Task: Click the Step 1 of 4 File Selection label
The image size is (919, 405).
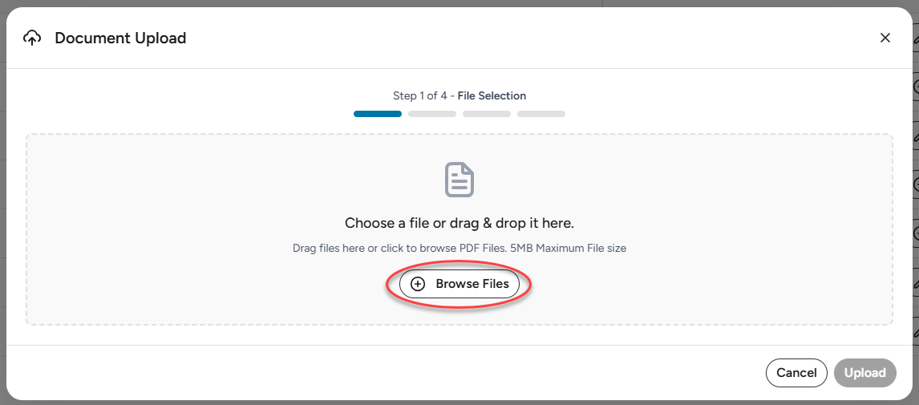Action: click(x=459, y=95)
